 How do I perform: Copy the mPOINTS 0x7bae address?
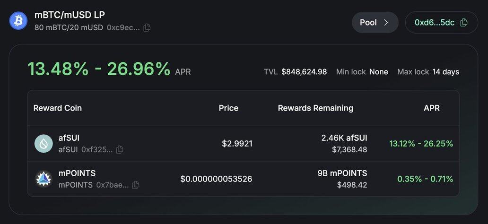pyautogui.click(x=136, y=185)
